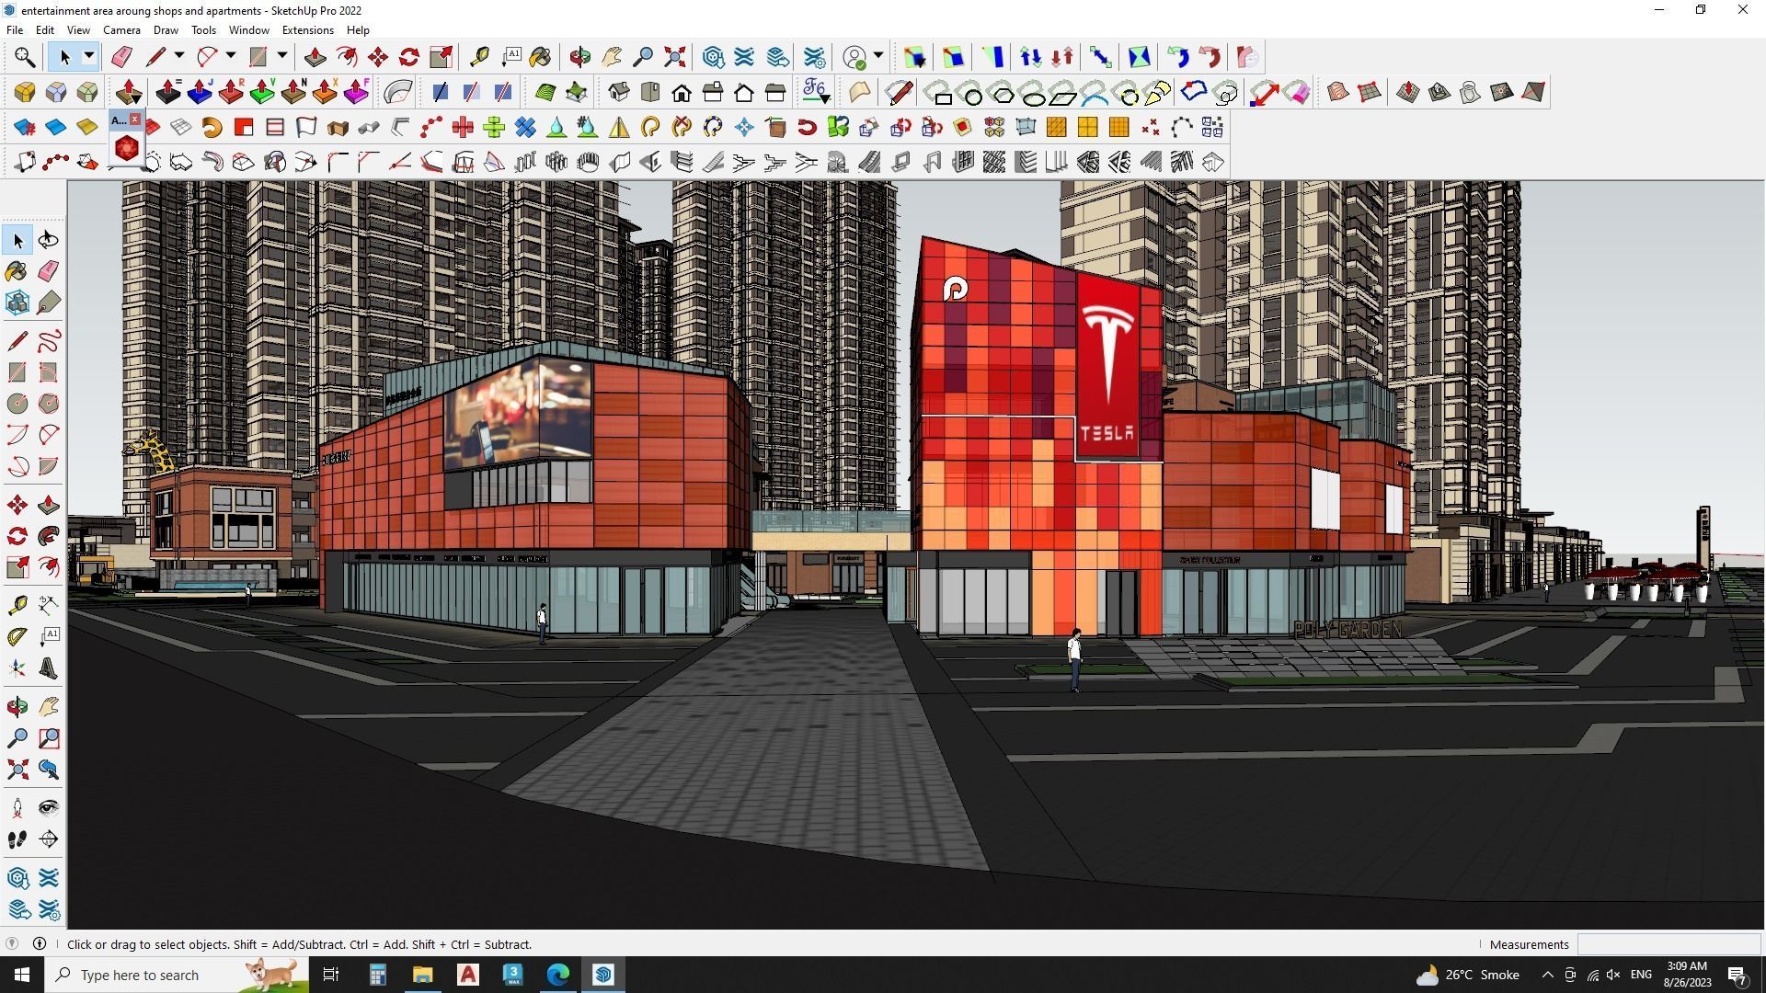Open the Draw menu
This screenshot has width=1766, height=993.
click(x=166, y=30)
